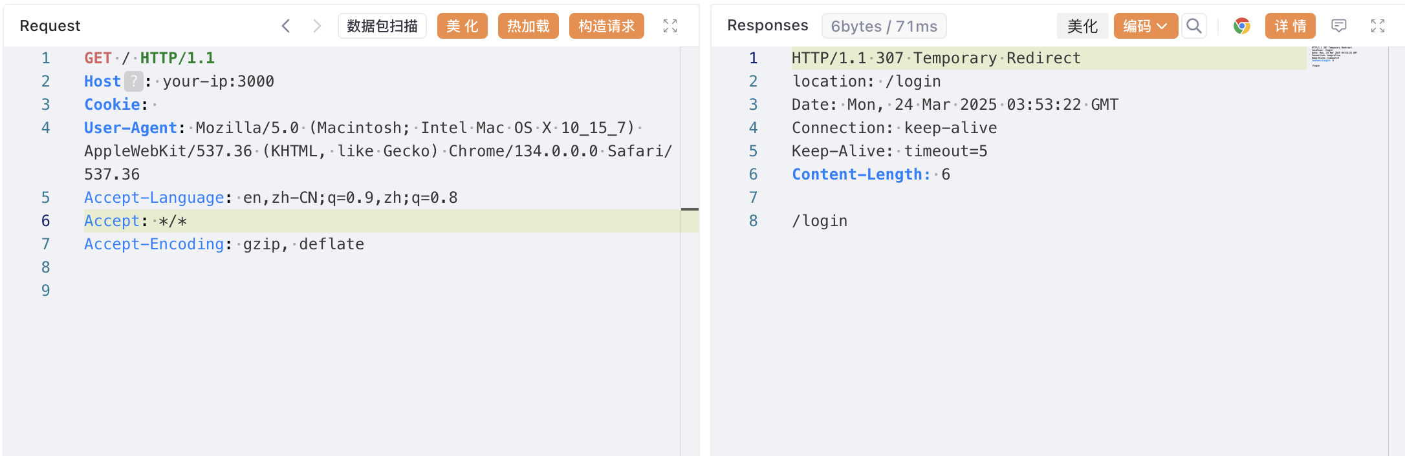The height and width of the screenshot is (456, 1405).
Task: Open response in Chrome browser icon
Action: (x=1241, y=26)
